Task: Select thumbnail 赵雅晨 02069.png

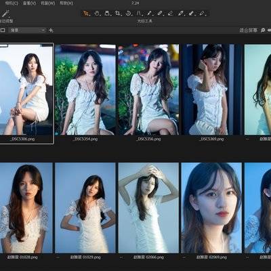Action: pyautogui.click(x=212, y=208)
